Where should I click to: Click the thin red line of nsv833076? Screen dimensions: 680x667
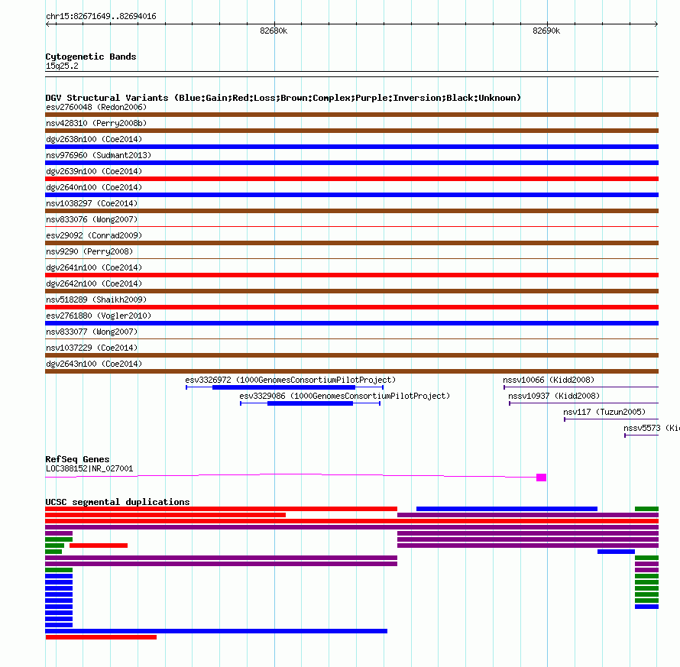point(351,226)
